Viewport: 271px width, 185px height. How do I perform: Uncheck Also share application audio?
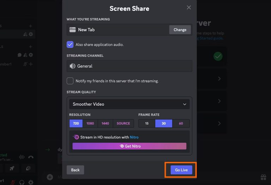pyautogui.click(x=70, y=44)
